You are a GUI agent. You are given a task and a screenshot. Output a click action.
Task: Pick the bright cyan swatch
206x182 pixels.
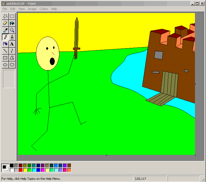34,170
